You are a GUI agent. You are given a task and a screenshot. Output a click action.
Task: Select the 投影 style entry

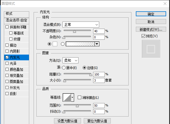pos(17,94)
